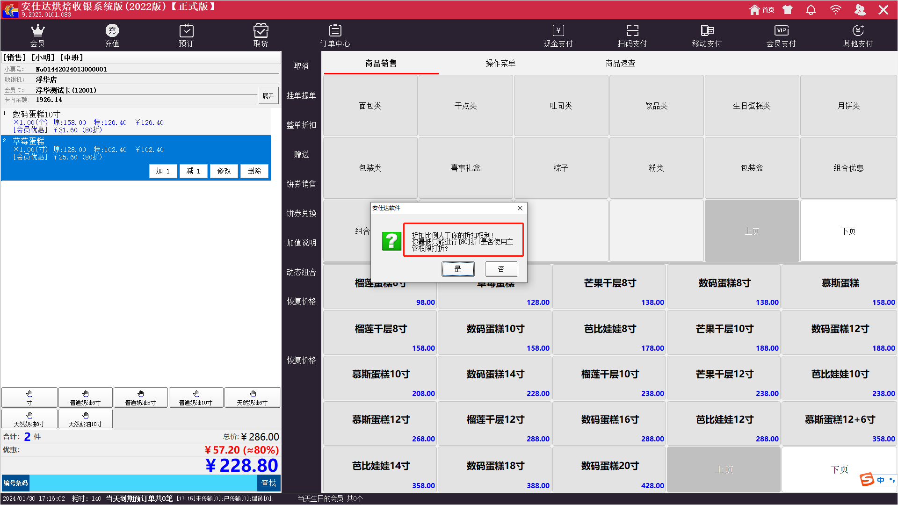Confirm dialog by clicking 是

tap(457, 269)
